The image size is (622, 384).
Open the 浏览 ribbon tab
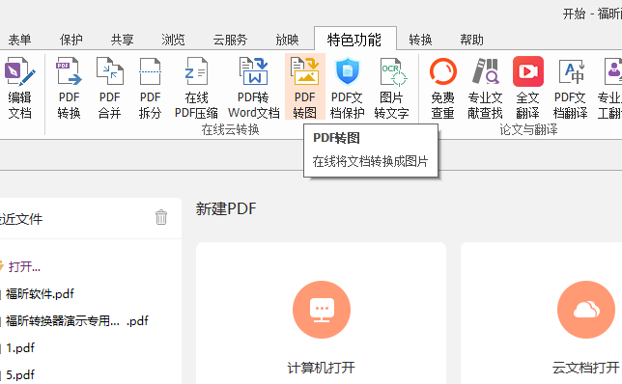(x=173, y=40)
